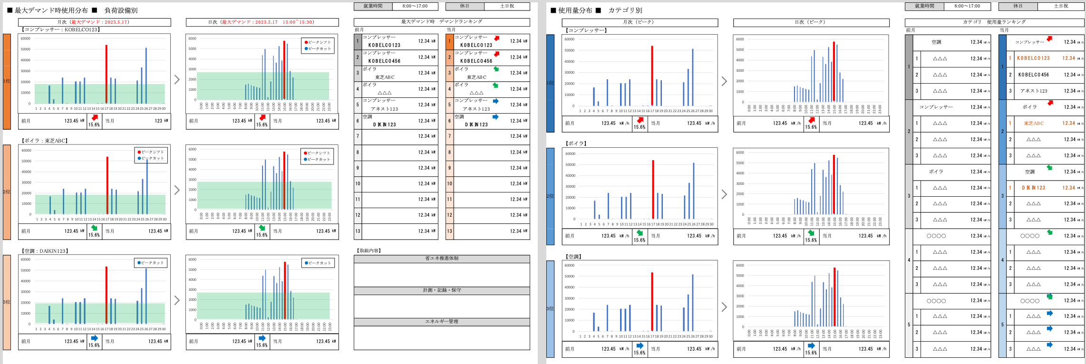Click blue arrow under category 空調 monthly peak chart
Image resolution: width=1086 pixels, height=364 pixels.
(x=640, y=345)
